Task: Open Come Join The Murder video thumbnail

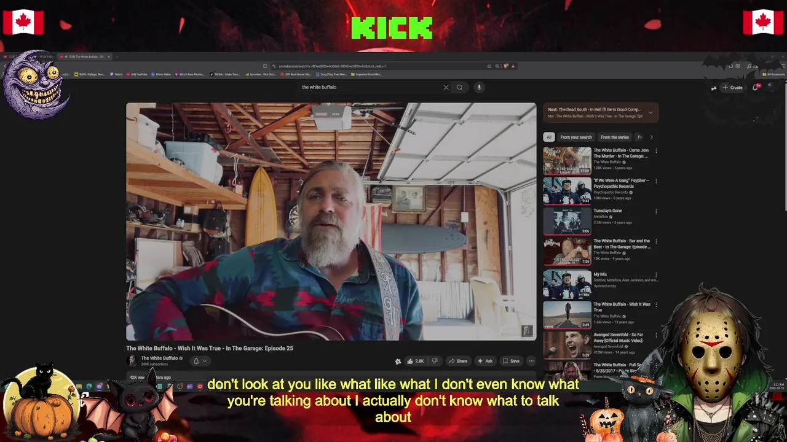Action: point(567,161)
